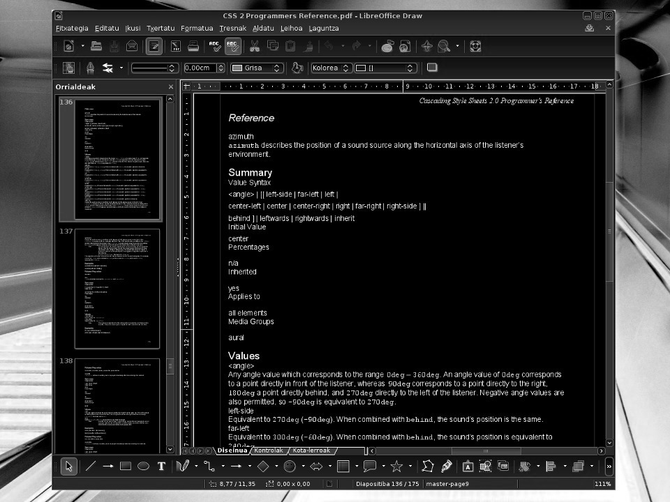This screenshot has width=670, height=502.
Task: Open the Formatua menu
Action: coord(197,28)
